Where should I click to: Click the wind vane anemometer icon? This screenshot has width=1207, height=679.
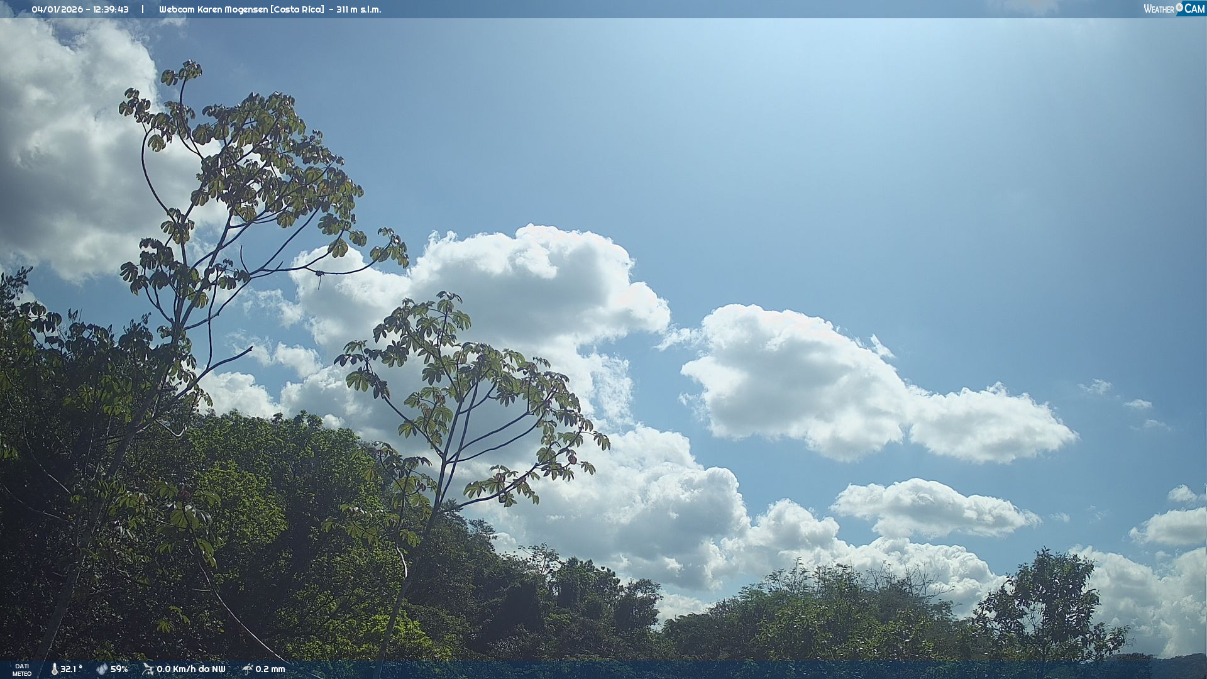pos(148,669)
